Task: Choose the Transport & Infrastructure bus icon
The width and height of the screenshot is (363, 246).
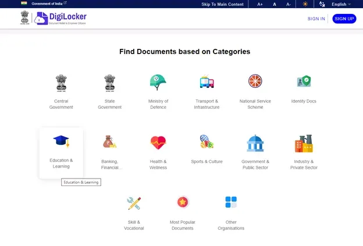Action: tap(207, 81)
